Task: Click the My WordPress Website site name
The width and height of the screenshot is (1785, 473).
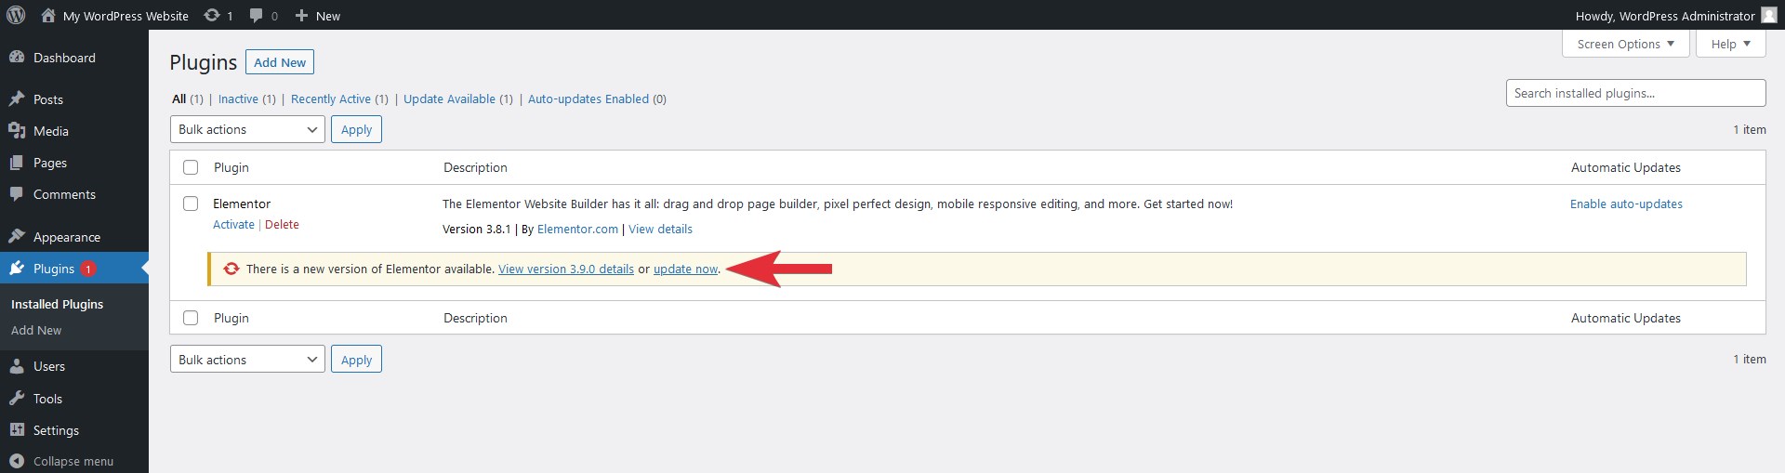Action: click(x=126, y=16)
